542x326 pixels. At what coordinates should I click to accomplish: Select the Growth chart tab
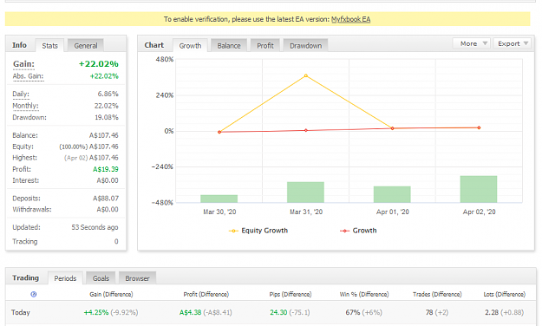click(190, 46)
